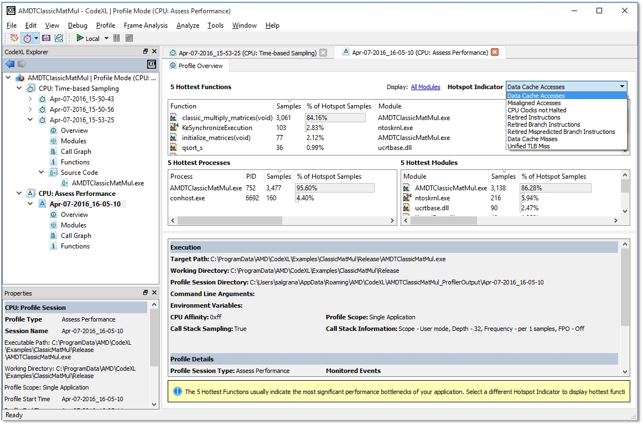
Task: Sort Hottest Modules by Module column header
Action: [x=445, y=177]
